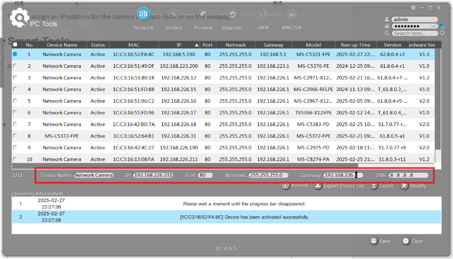
Task: Check the box for device 192.168.226.16
Action: click(x=15, y=101)
